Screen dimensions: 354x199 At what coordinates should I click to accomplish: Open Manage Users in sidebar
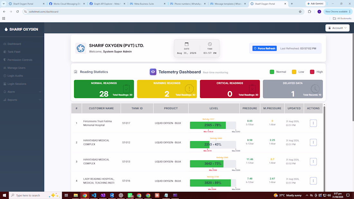tap(14, 68)
